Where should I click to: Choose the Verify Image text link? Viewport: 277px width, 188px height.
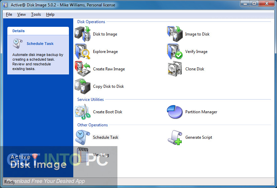pos(196,52)
